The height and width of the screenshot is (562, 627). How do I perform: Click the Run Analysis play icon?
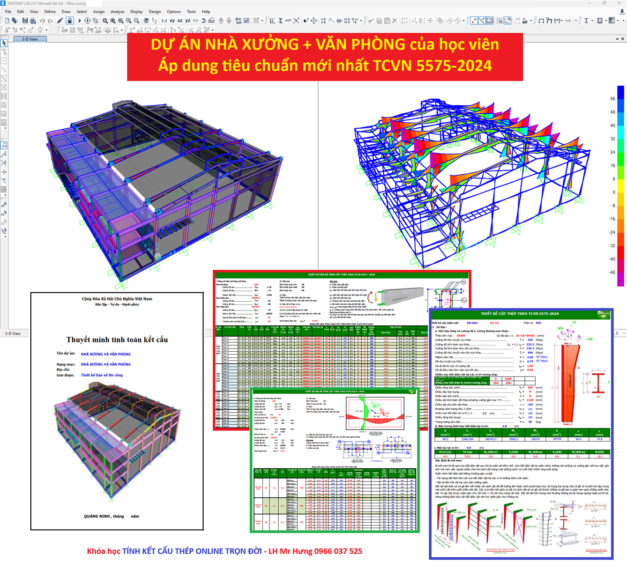(79, 21)
